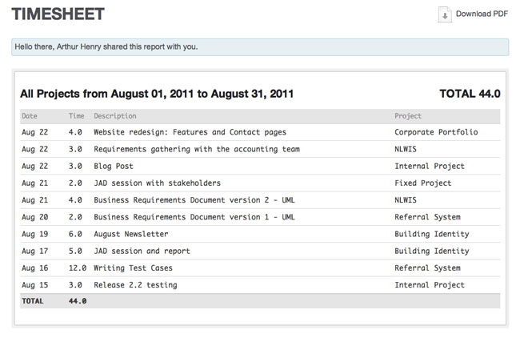Select JAD session with stakeholders entry
The width and height of the screenshot is (520, 338).
click(x=157, y=183)
